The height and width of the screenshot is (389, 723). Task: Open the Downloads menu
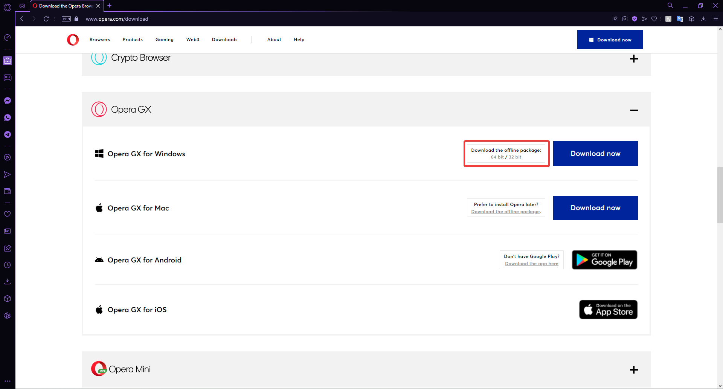coord(225,40)
